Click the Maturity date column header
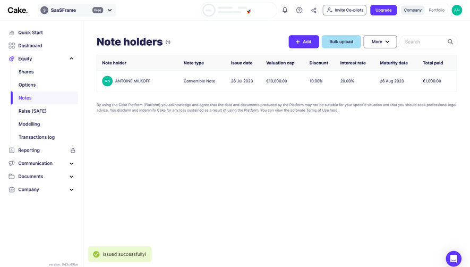 pyautogui.click(x=394, y=63)
